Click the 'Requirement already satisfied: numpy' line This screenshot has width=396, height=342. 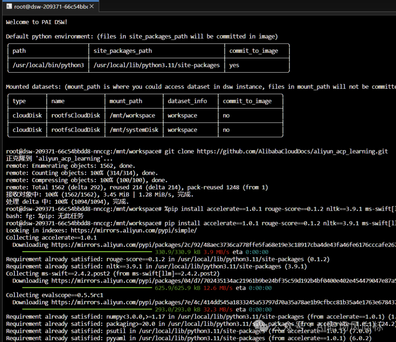[201, 316]
